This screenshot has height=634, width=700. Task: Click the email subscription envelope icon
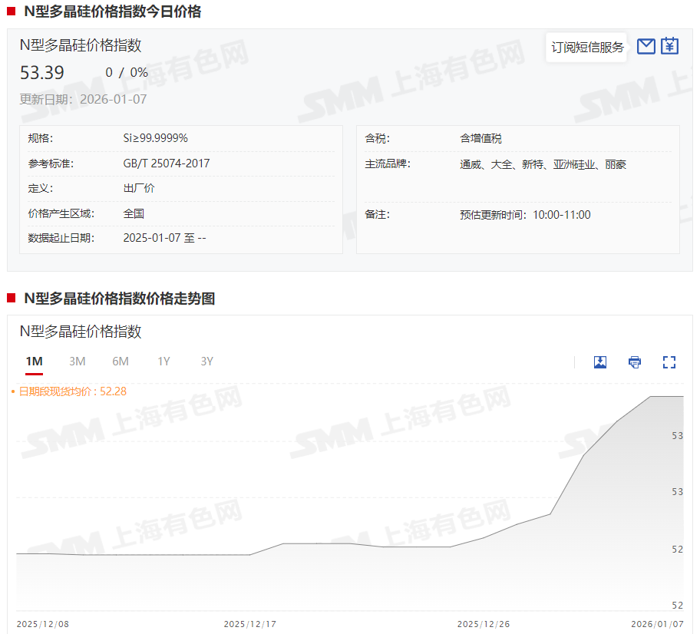pos(646,47)
